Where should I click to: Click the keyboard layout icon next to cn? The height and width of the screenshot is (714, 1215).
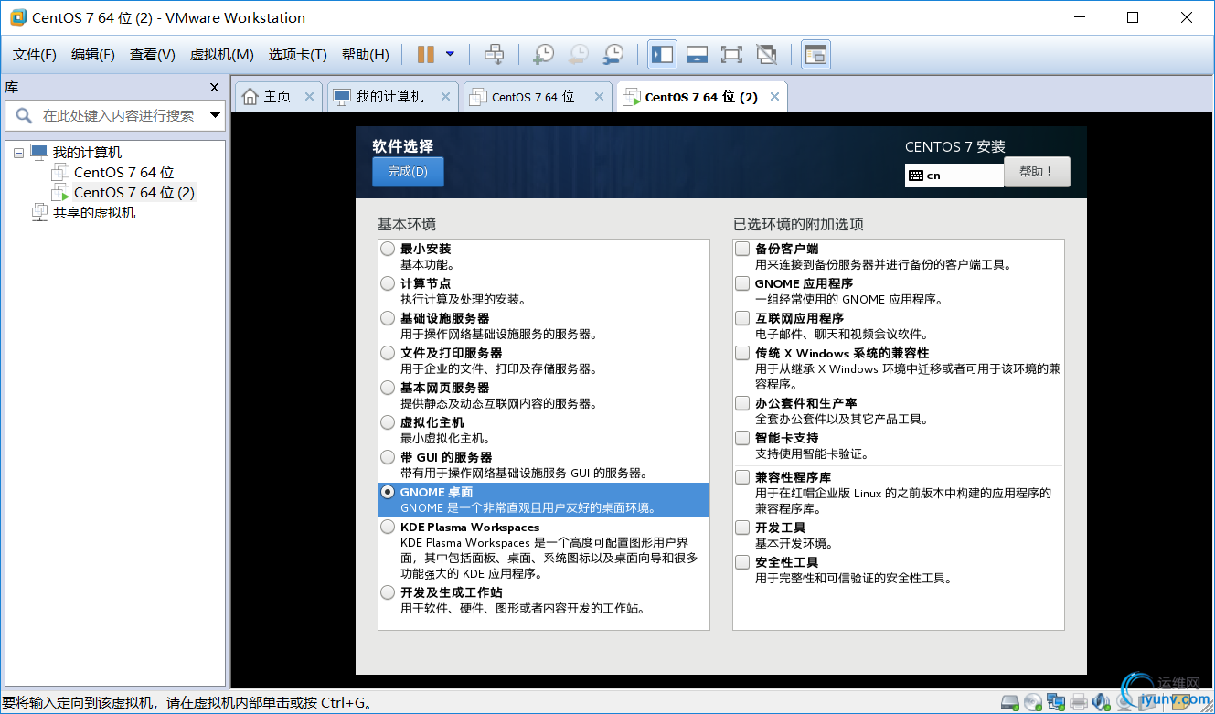915,176
